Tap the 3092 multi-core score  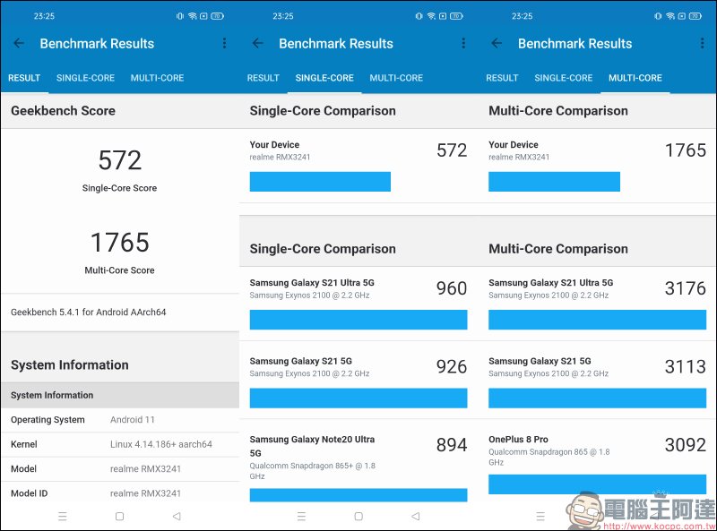coord(685,445)
